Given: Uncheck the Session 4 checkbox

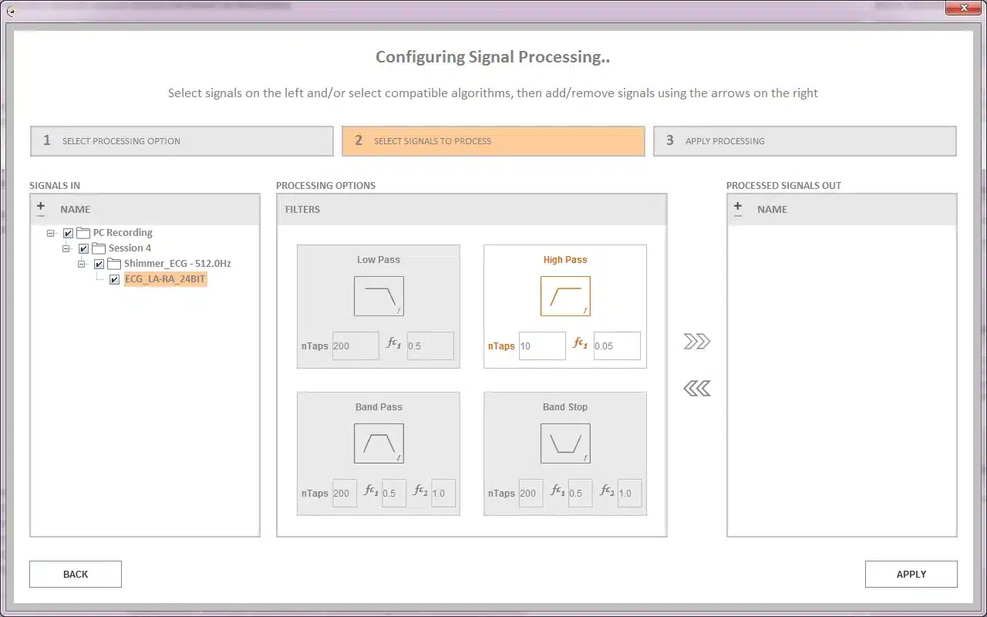Looking at the screenshot, I should 83,248.
